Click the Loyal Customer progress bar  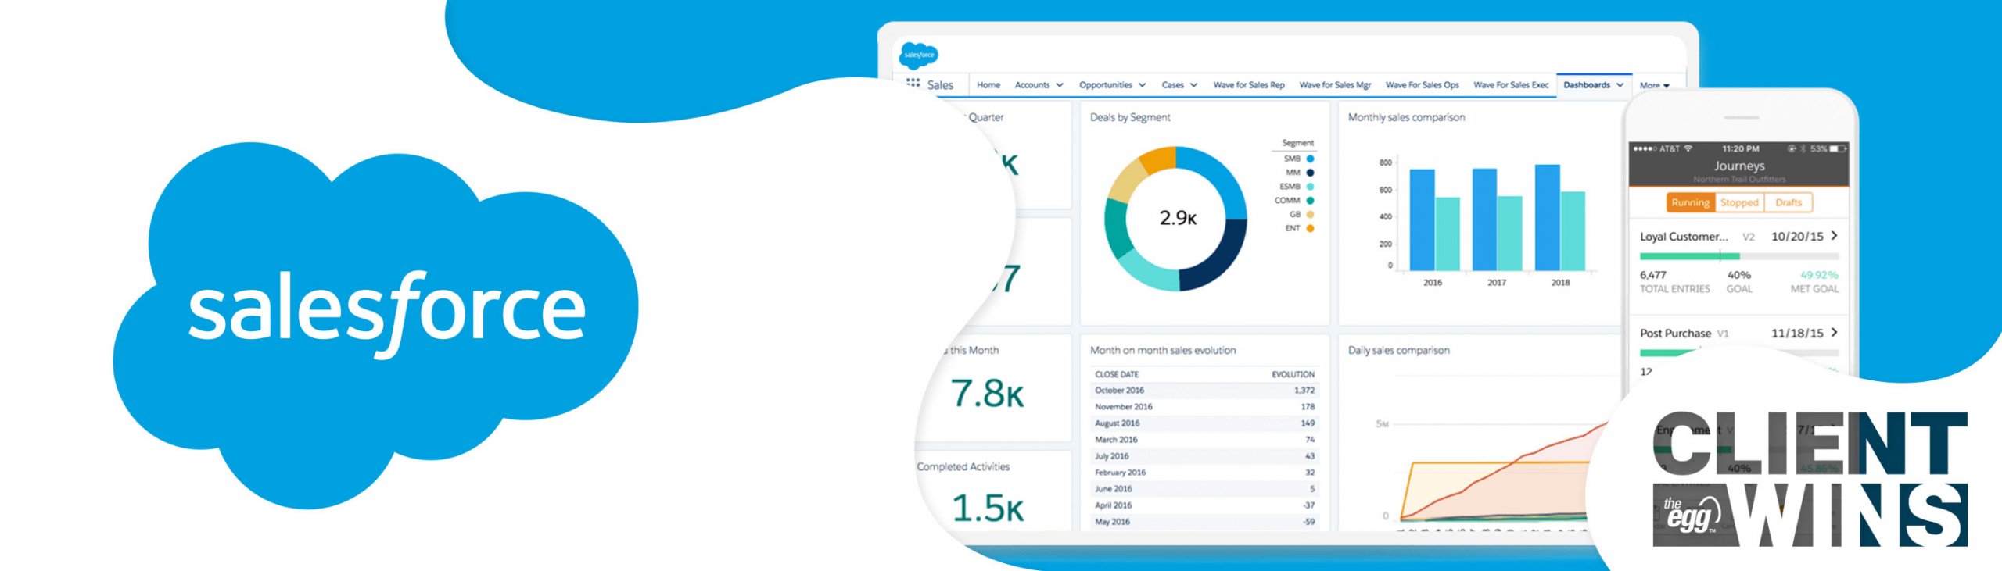(x=1739, y=256)
